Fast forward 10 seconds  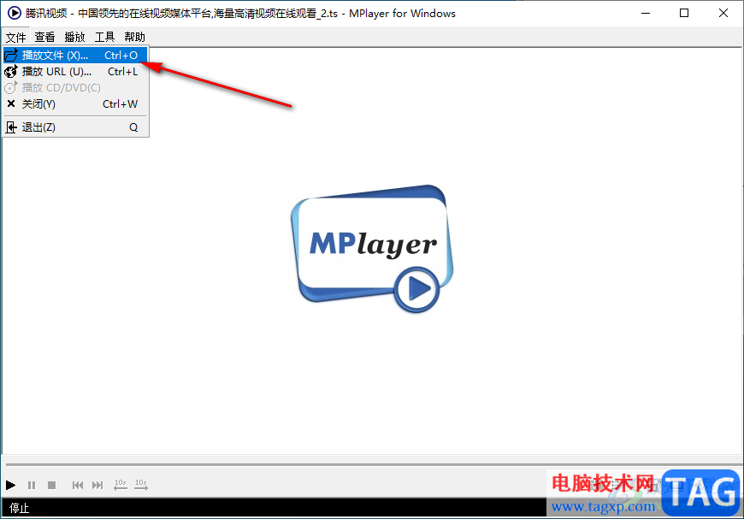141,484
